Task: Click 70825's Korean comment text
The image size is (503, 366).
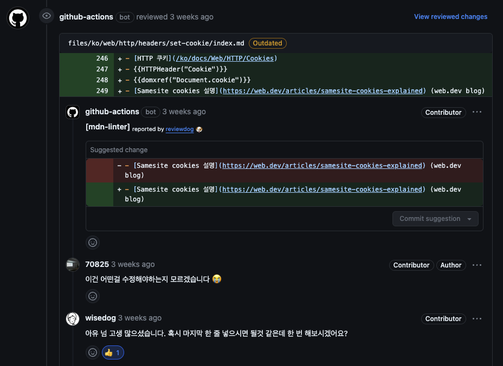Action: (153, 279)
